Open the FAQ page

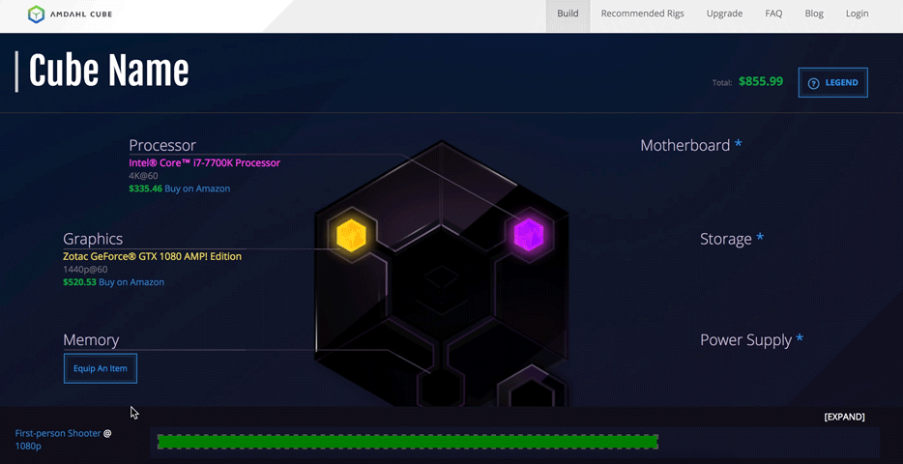pyautogui.click(x=773, y=14)
